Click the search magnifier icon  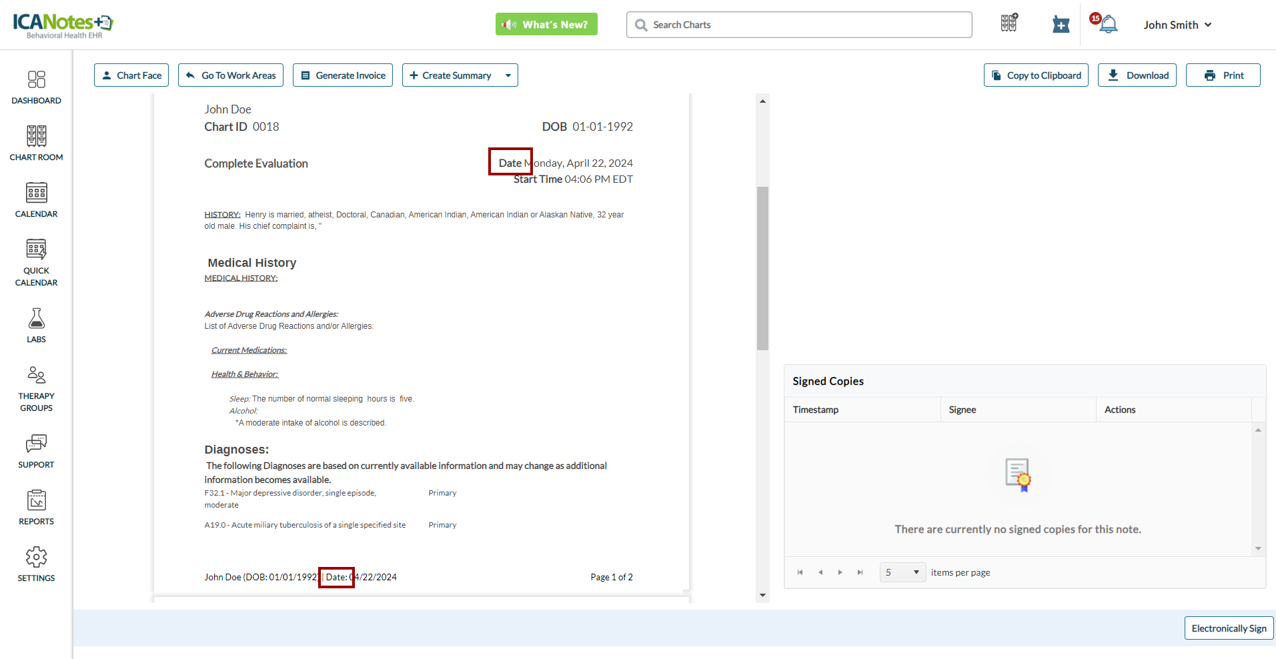tap(641, 25)
